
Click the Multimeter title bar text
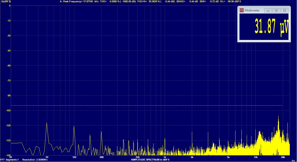click(252, 10)
